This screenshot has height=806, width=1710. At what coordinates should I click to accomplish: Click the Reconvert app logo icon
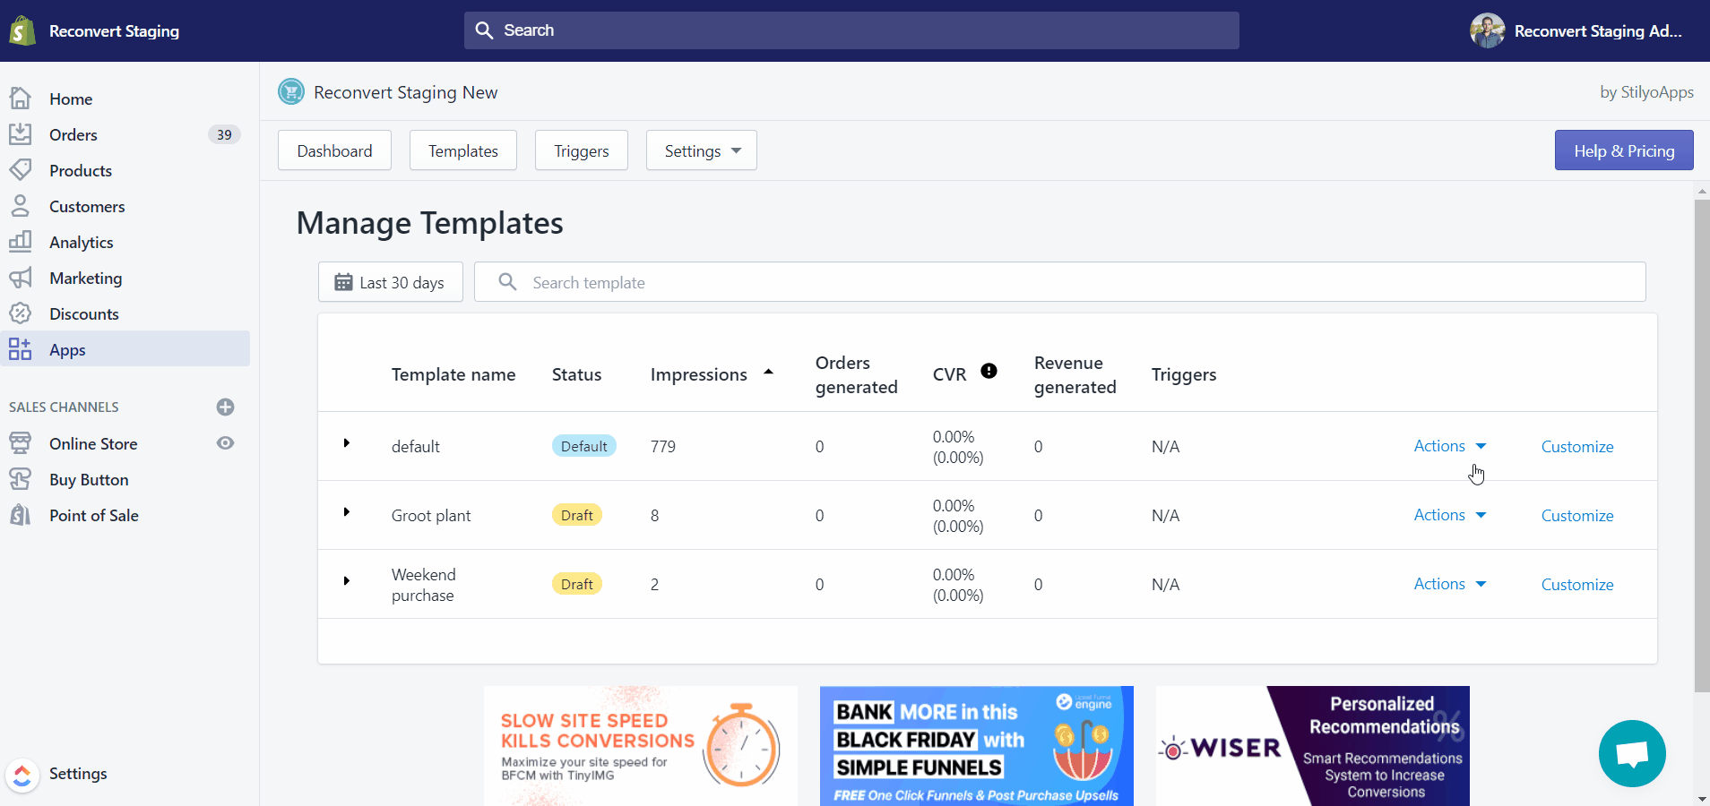(x=291, y=91)
